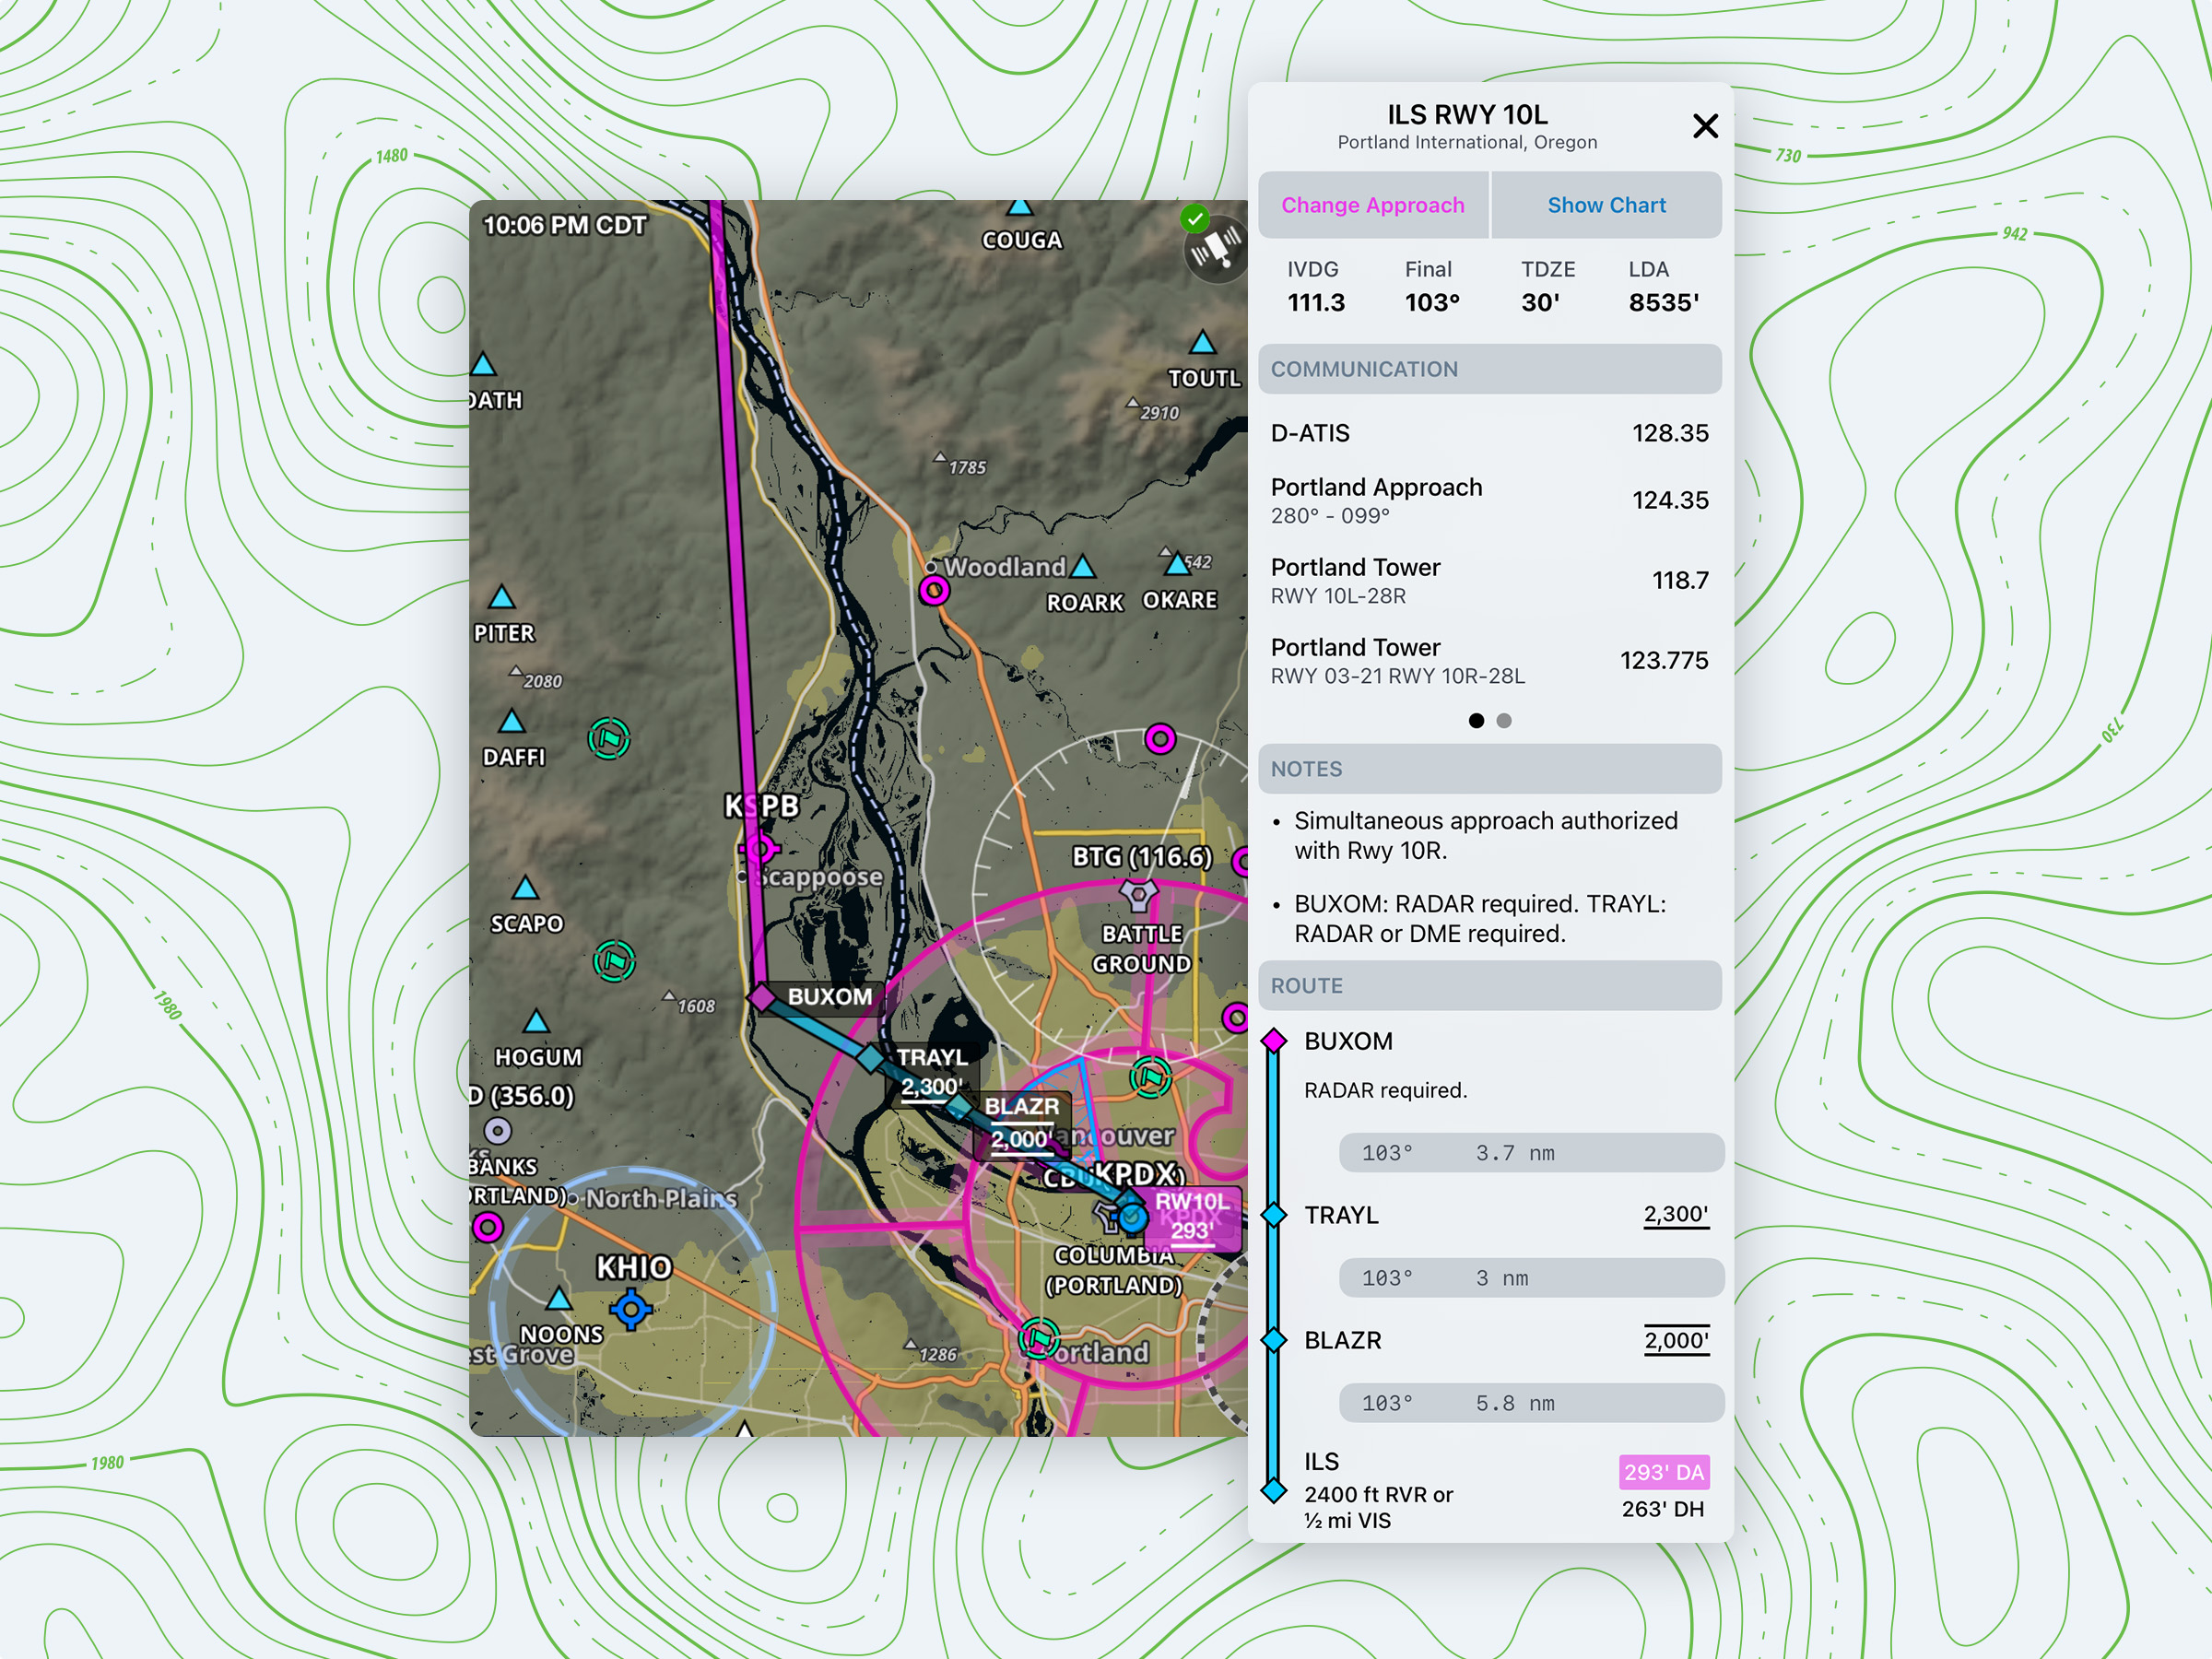Select the TRAYL waypoint marker on the map
The width and height of the screenshot is (2212, 1659).
pyautogui.click(x=870, y=1057)
